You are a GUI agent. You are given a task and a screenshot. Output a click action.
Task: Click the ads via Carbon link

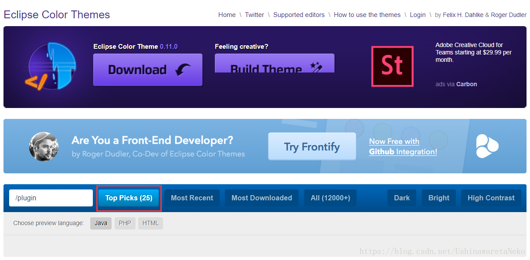(x=456, y=84)
